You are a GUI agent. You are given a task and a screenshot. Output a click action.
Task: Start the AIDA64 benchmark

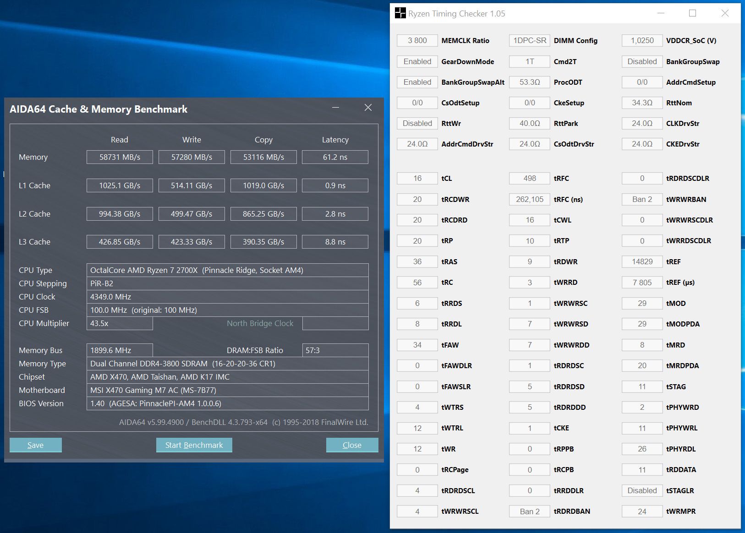pos(194,445)
